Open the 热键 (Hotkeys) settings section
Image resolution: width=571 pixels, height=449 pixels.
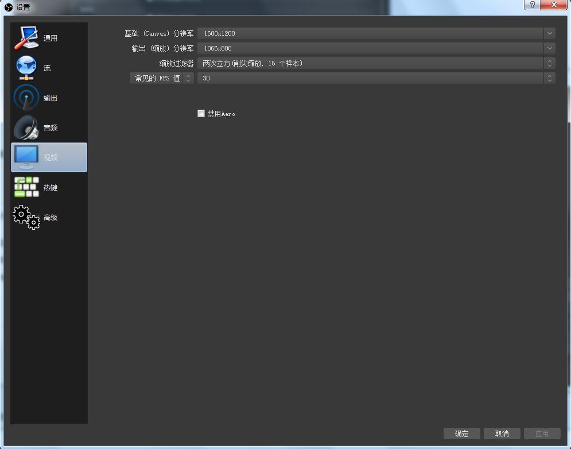pyautogui.click(x=49, y=187)
